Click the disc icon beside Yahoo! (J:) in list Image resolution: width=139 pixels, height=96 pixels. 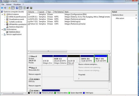pyautogui.click(x=29, y=24)
